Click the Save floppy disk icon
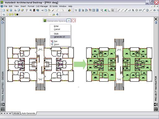 (11, 10)
